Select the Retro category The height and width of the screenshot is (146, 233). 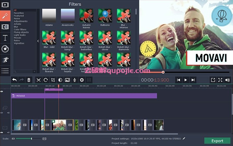click(17, 40)
